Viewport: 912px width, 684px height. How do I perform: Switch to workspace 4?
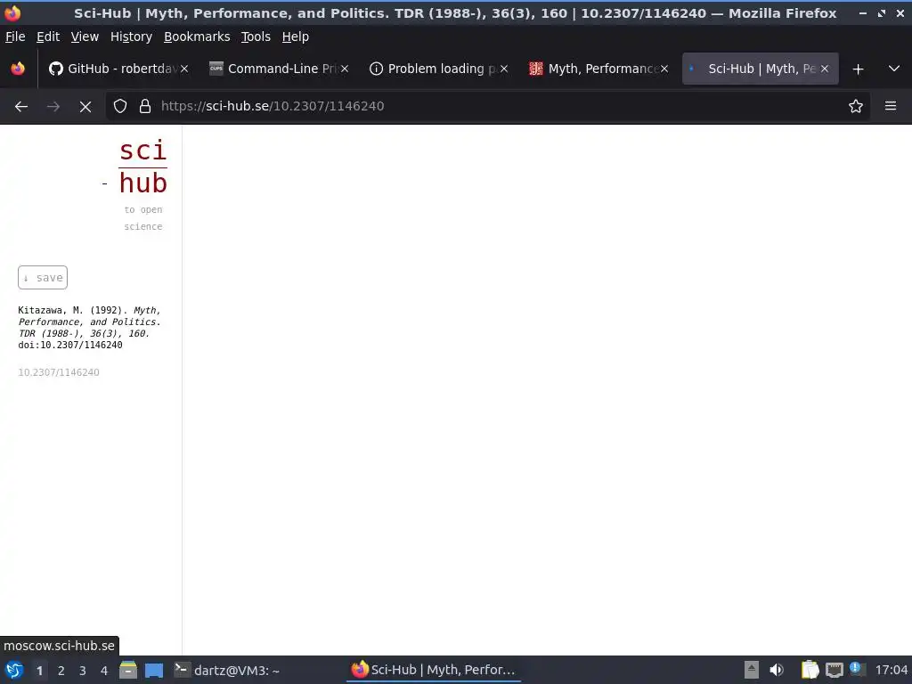point(104,671)
